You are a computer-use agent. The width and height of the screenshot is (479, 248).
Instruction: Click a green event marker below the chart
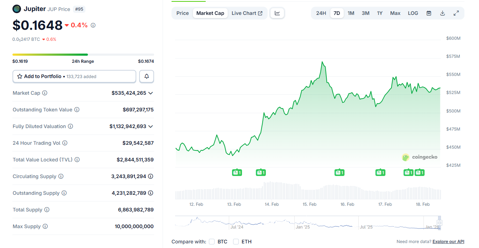pos(237,172)
